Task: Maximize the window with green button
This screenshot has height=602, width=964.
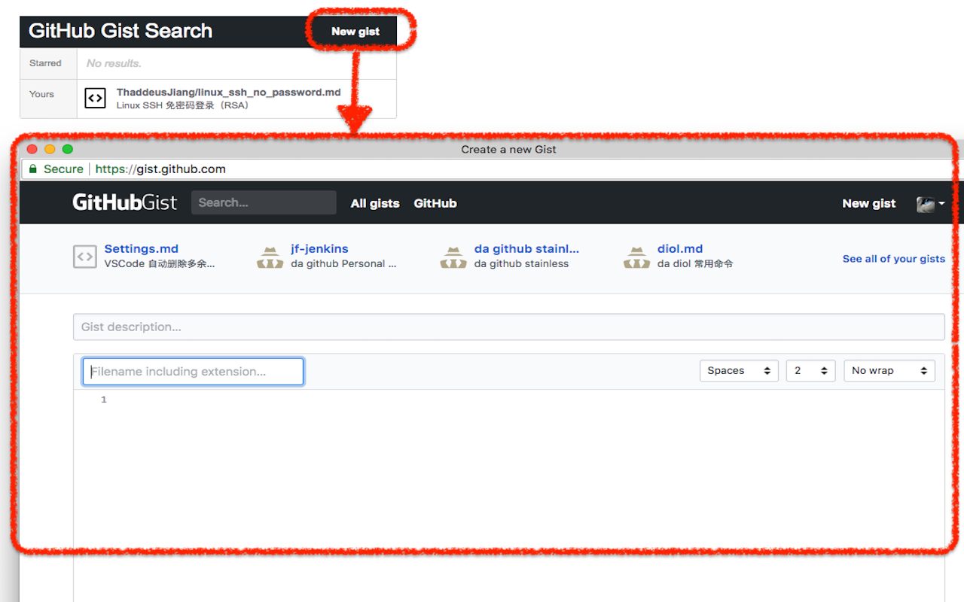Action: (68, 149)
